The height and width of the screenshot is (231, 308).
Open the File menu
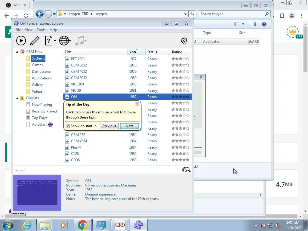point(18,30)
